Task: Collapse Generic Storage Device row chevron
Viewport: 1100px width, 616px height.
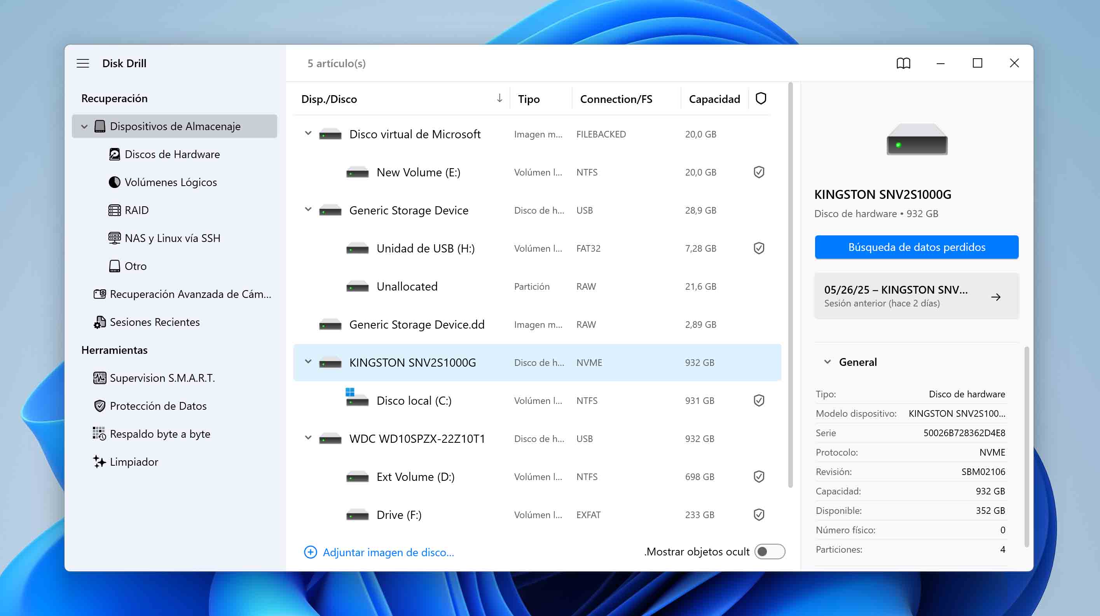Action: [308, 209]
